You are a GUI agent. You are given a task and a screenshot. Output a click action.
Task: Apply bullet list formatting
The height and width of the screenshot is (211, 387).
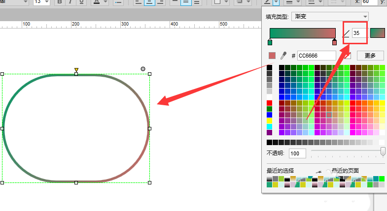(x=118, y=2)
